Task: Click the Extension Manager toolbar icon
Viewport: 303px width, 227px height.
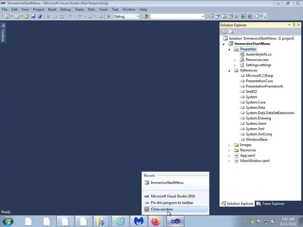Action: click(250, 17)
